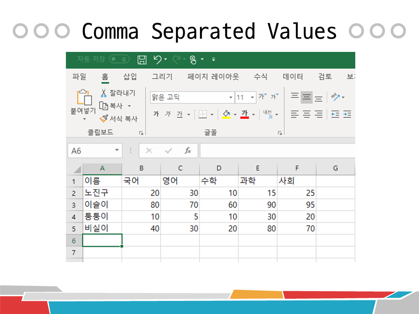Toggle Bold 가 formatting
The width and height of the screenshot is (419, 314).
pos(156,114)
